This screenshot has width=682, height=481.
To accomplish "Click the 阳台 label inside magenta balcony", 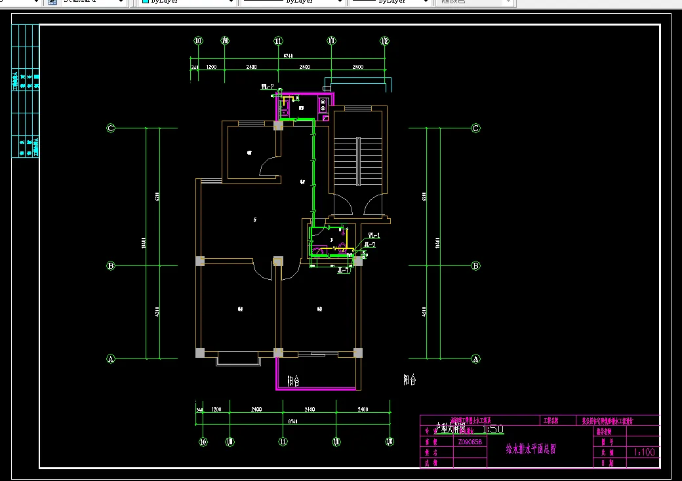I will point(294,381).
